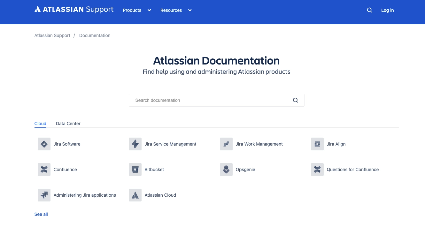Expand the Resources dropdown menu

tap(176, 10)
